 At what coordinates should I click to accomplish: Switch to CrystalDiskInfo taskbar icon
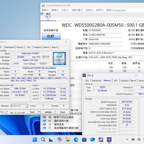click(101, 139)
